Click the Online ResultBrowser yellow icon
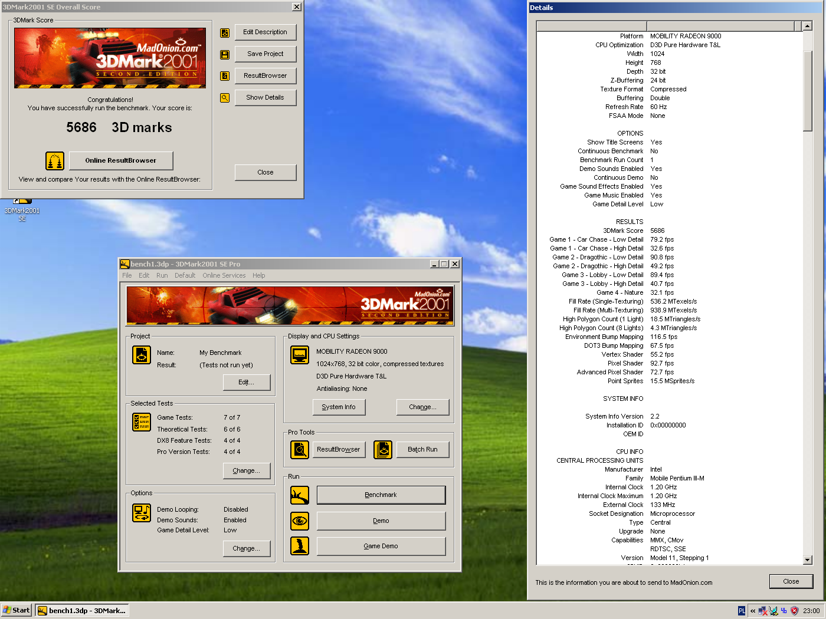The width and height of the screenshot is (826, 619). pos(55,161)
